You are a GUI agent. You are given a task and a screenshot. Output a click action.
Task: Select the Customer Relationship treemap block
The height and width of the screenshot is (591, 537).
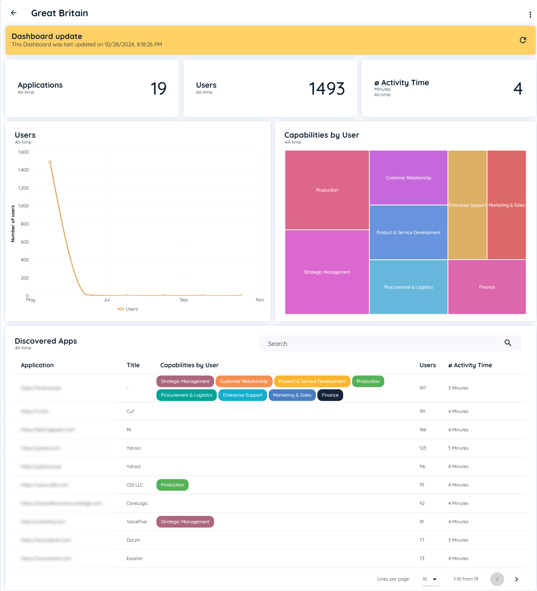click(409, 178)
